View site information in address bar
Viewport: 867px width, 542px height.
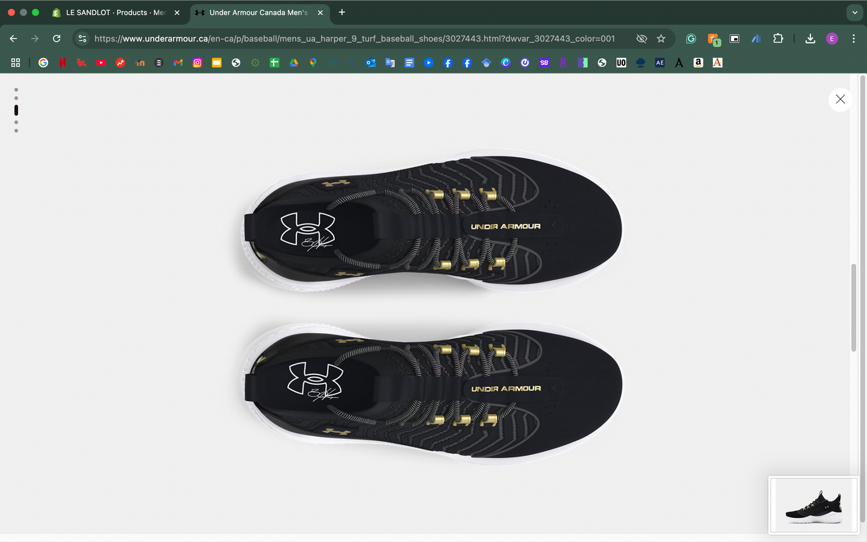click(83, 38)
